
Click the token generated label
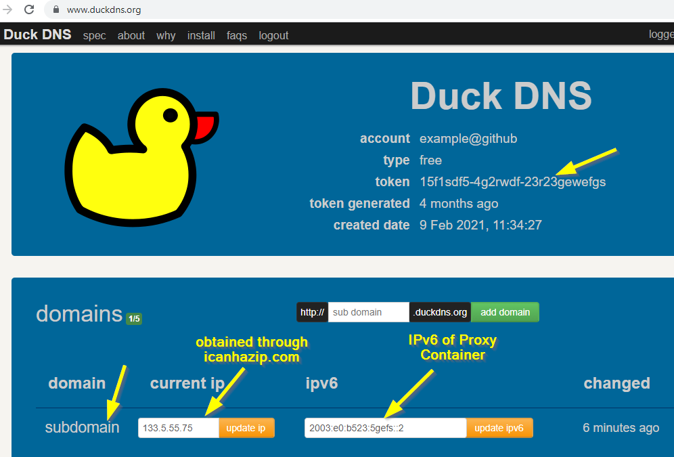point(359,203)
